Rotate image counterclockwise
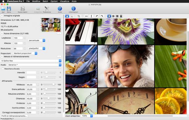The width and height of the screenshot is (189, 120). 97,16
